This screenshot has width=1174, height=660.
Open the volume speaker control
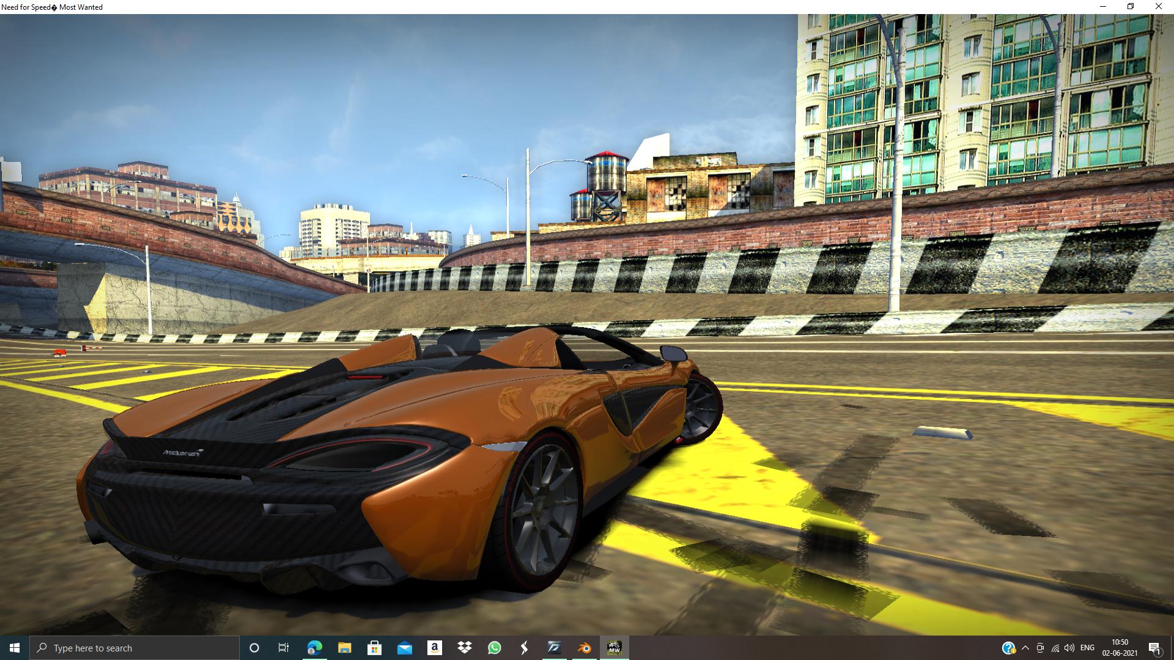[x=1069, y=648]
